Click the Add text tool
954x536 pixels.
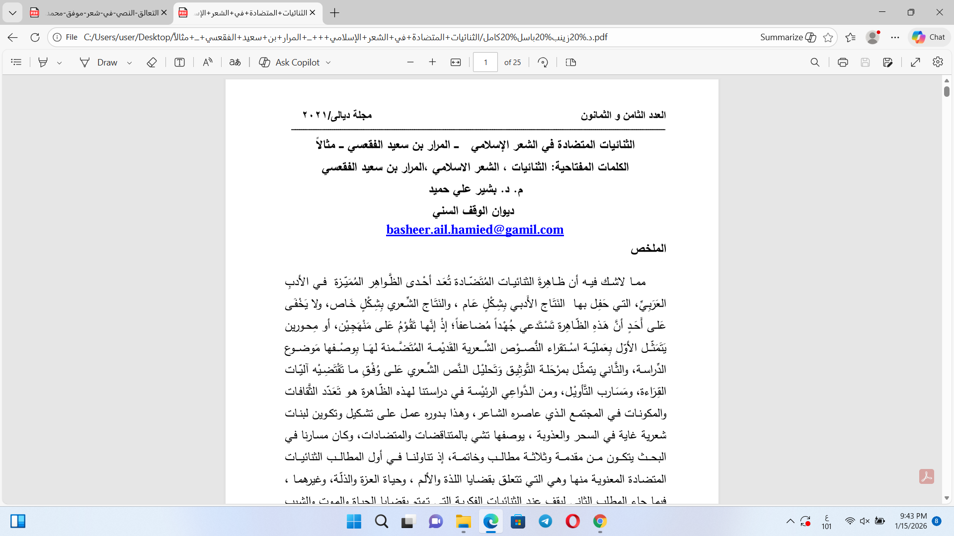click(x=179, y=62)
